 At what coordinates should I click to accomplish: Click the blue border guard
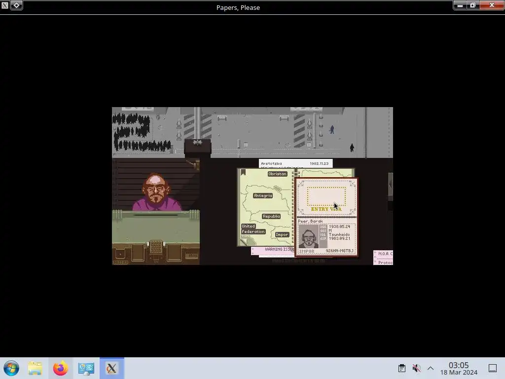click(x=332, y=130)
